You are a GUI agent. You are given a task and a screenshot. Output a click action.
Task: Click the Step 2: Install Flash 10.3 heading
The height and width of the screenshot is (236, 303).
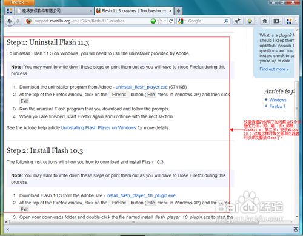tap(45, 150)
